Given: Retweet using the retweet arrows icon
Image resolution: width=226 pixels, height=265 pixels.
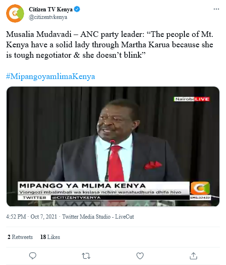Looking at the screenshot, I should [x=86, y=256].
